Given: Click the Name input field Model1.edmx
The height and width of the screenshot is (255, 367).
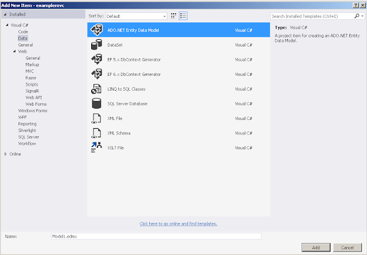Looking at the screenshot, I should [x=156, y=236].
